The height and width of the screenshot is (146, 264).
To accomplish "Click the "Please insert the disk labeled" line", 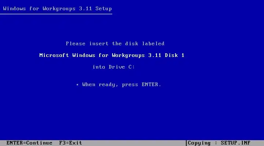I will pos(115,43).
